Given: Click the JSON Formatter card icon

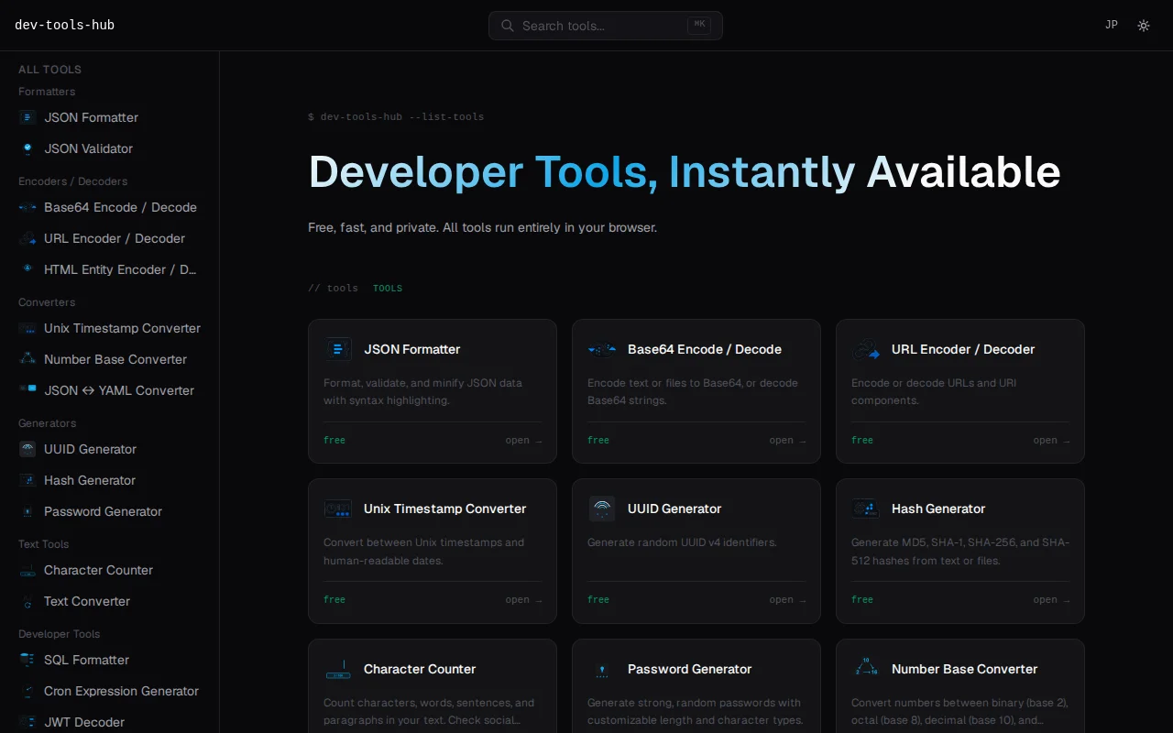Looking at the screenshot, I should tap(338, 349).
